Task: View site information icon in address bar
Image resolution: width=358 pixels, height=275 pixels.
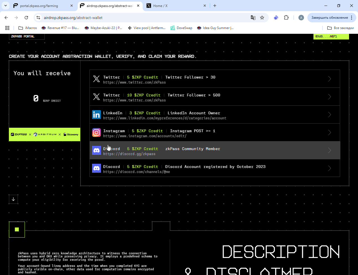Action: (x=39, y=18)
